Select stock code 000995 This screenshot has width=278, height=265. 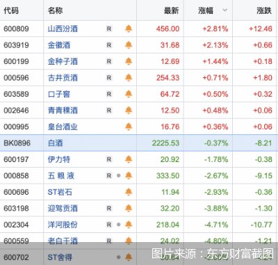click(16, 127)
